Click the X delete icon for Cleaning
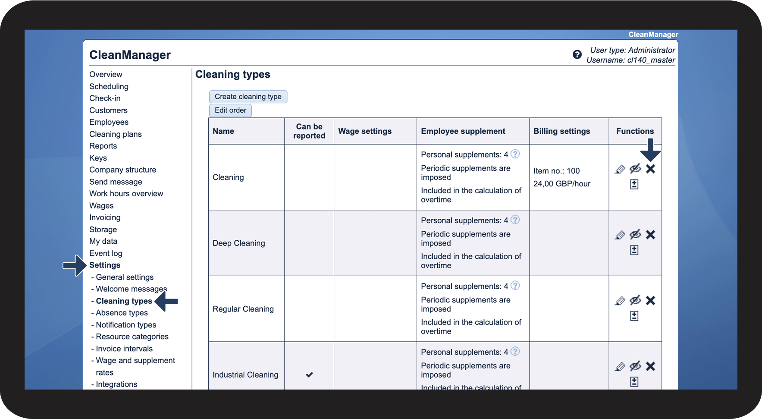This screenshot has width=762, height=419. tap(650, 169)
